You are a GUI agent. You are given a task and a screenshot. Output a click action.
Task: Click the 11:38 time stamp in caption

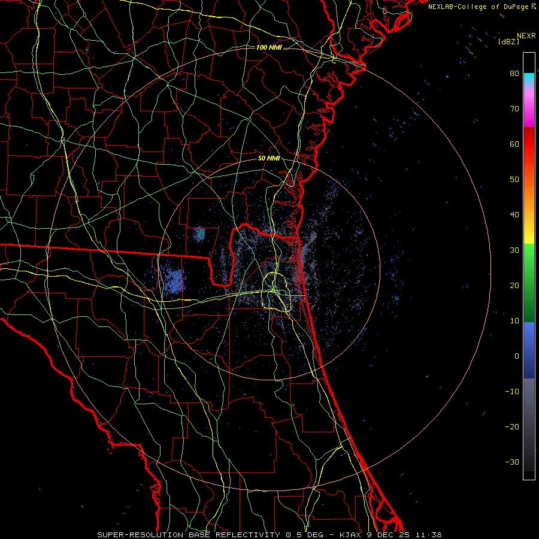pos(429,535)
